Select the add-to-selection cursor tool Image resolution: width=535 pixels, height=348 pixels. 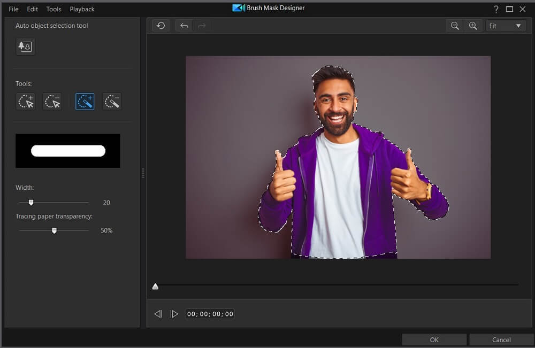tap(25, 101)
